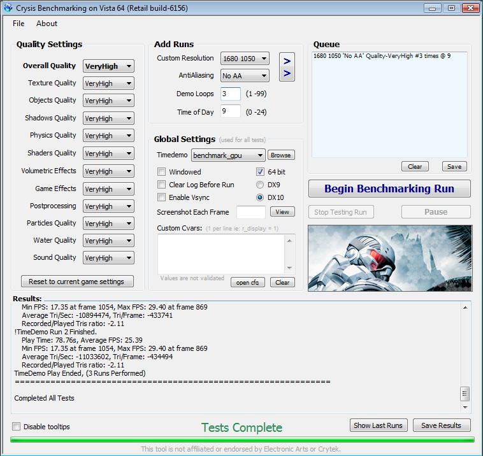Tick the Disable tooltips checkbox
The width and height of the screenshot is (483, 456).
[x=17, y=427]
